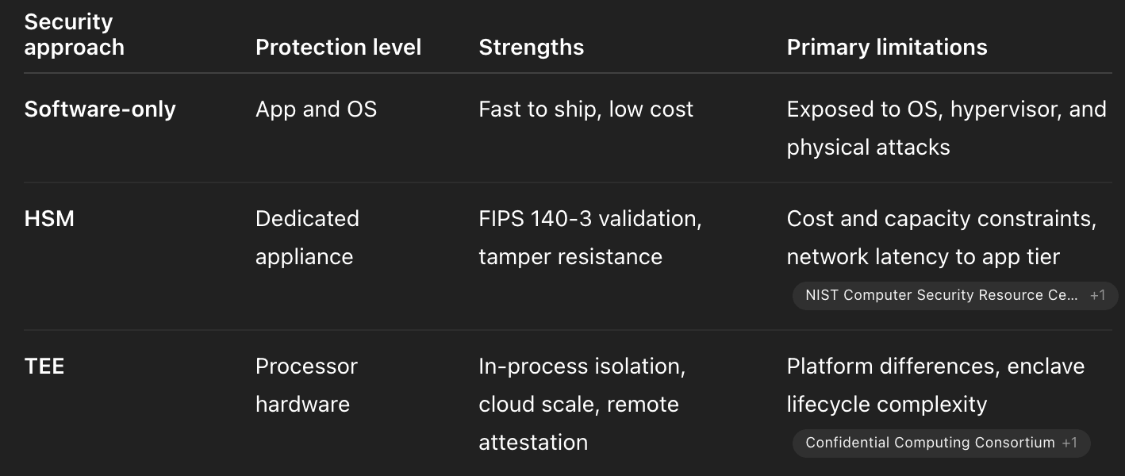
Task: Click the Fast to ship, low cost cell
Action: 586,109
